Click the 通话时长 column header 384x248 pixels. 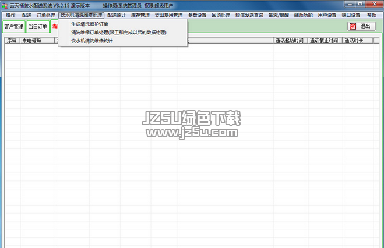[x=358, y=41]
